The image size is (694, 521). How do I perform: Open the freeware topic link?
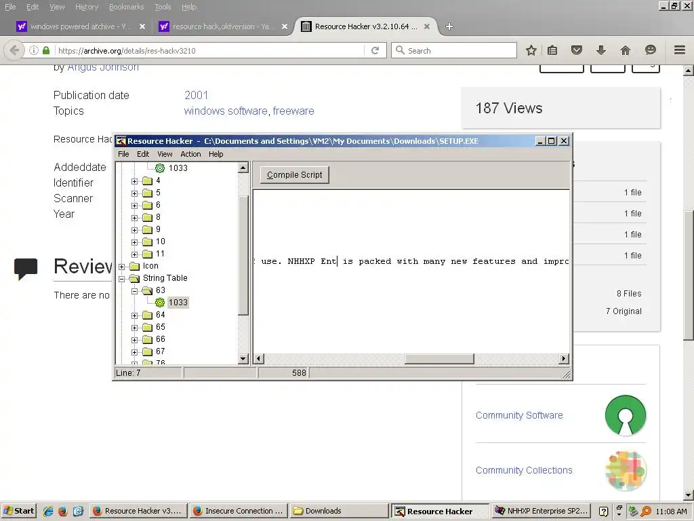coord(293,111)
